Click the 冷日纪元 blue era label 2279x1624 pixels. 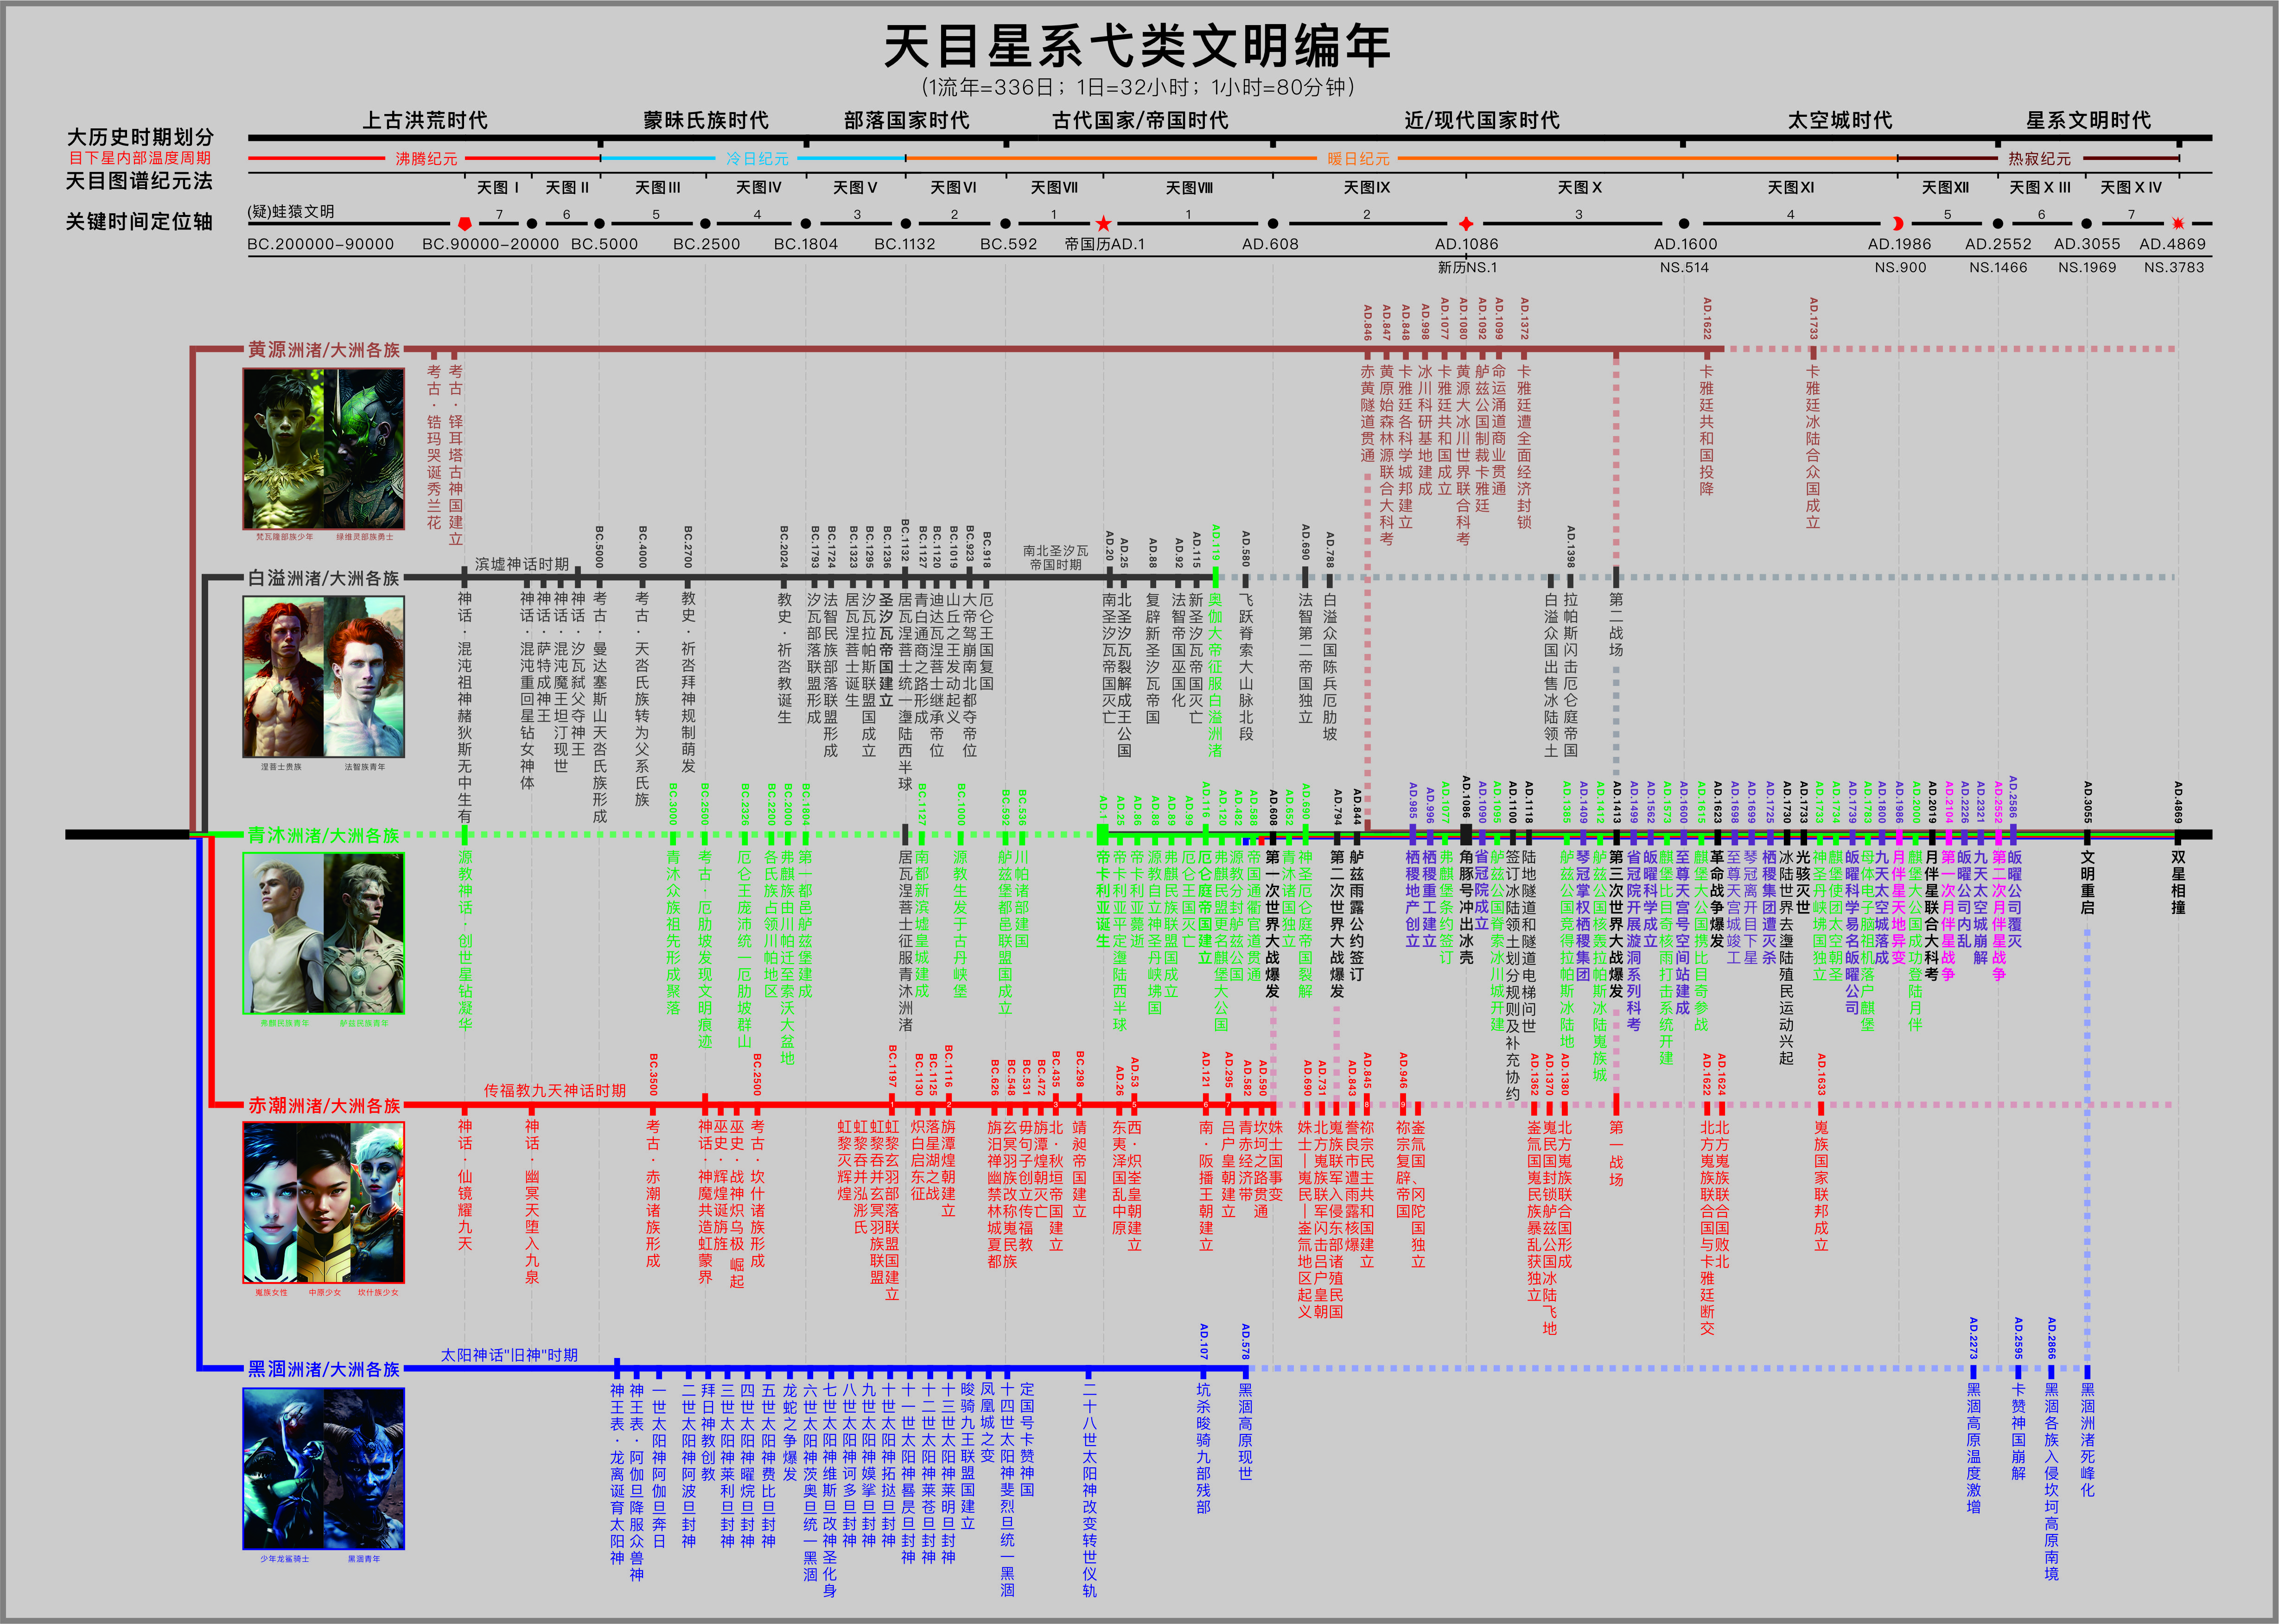[757, 159]
